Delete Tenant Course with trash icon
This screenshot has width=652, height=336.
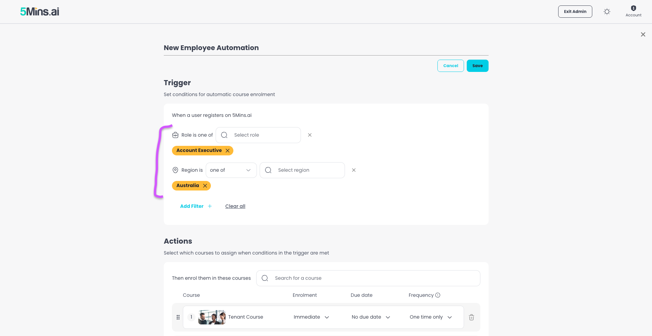[472, 317]
